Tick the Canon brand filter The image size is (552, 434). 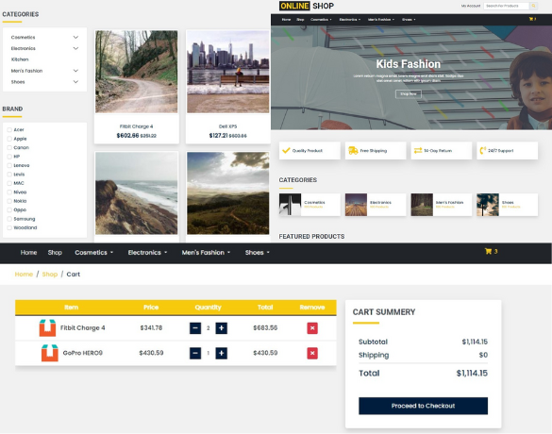coord(9,147)
